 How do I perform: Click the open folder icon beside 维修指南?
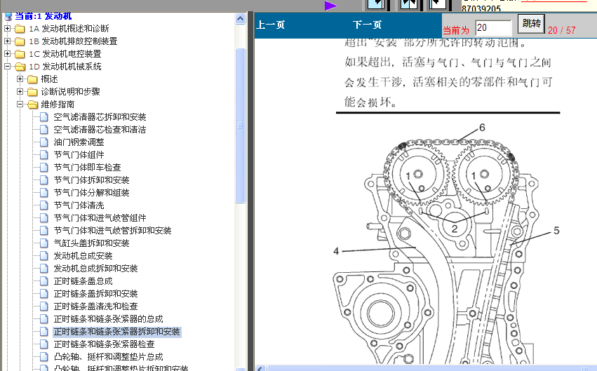click(x=32, y=104)
